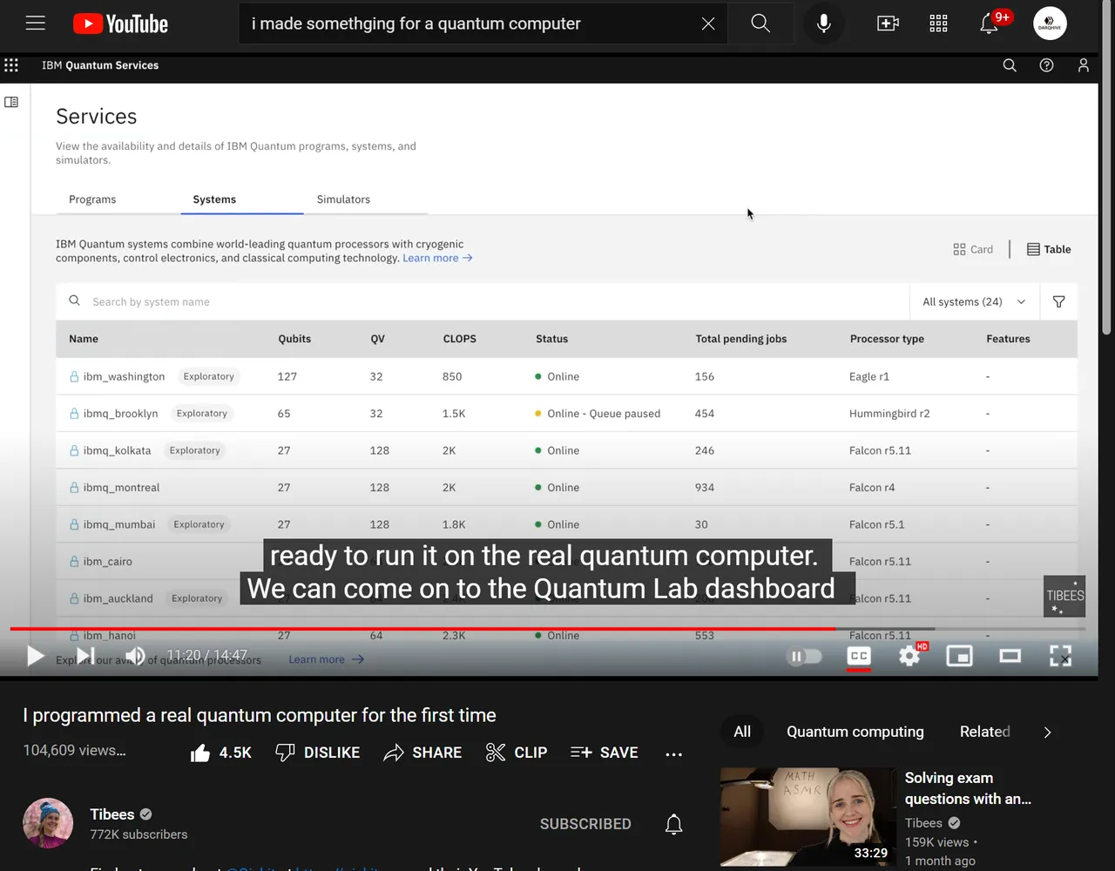Open the Tibees channel avatar
Viewport: 1115px width, 871px height.
click(48, 823)
